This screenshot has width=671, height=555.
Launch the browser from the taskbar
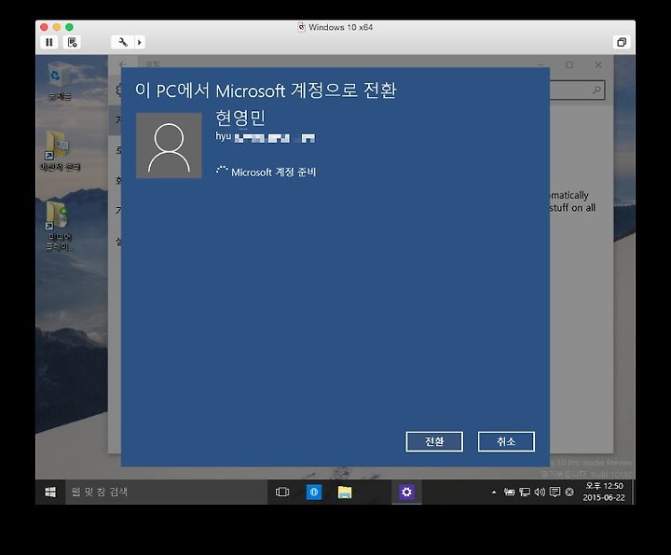pos(314,493)
